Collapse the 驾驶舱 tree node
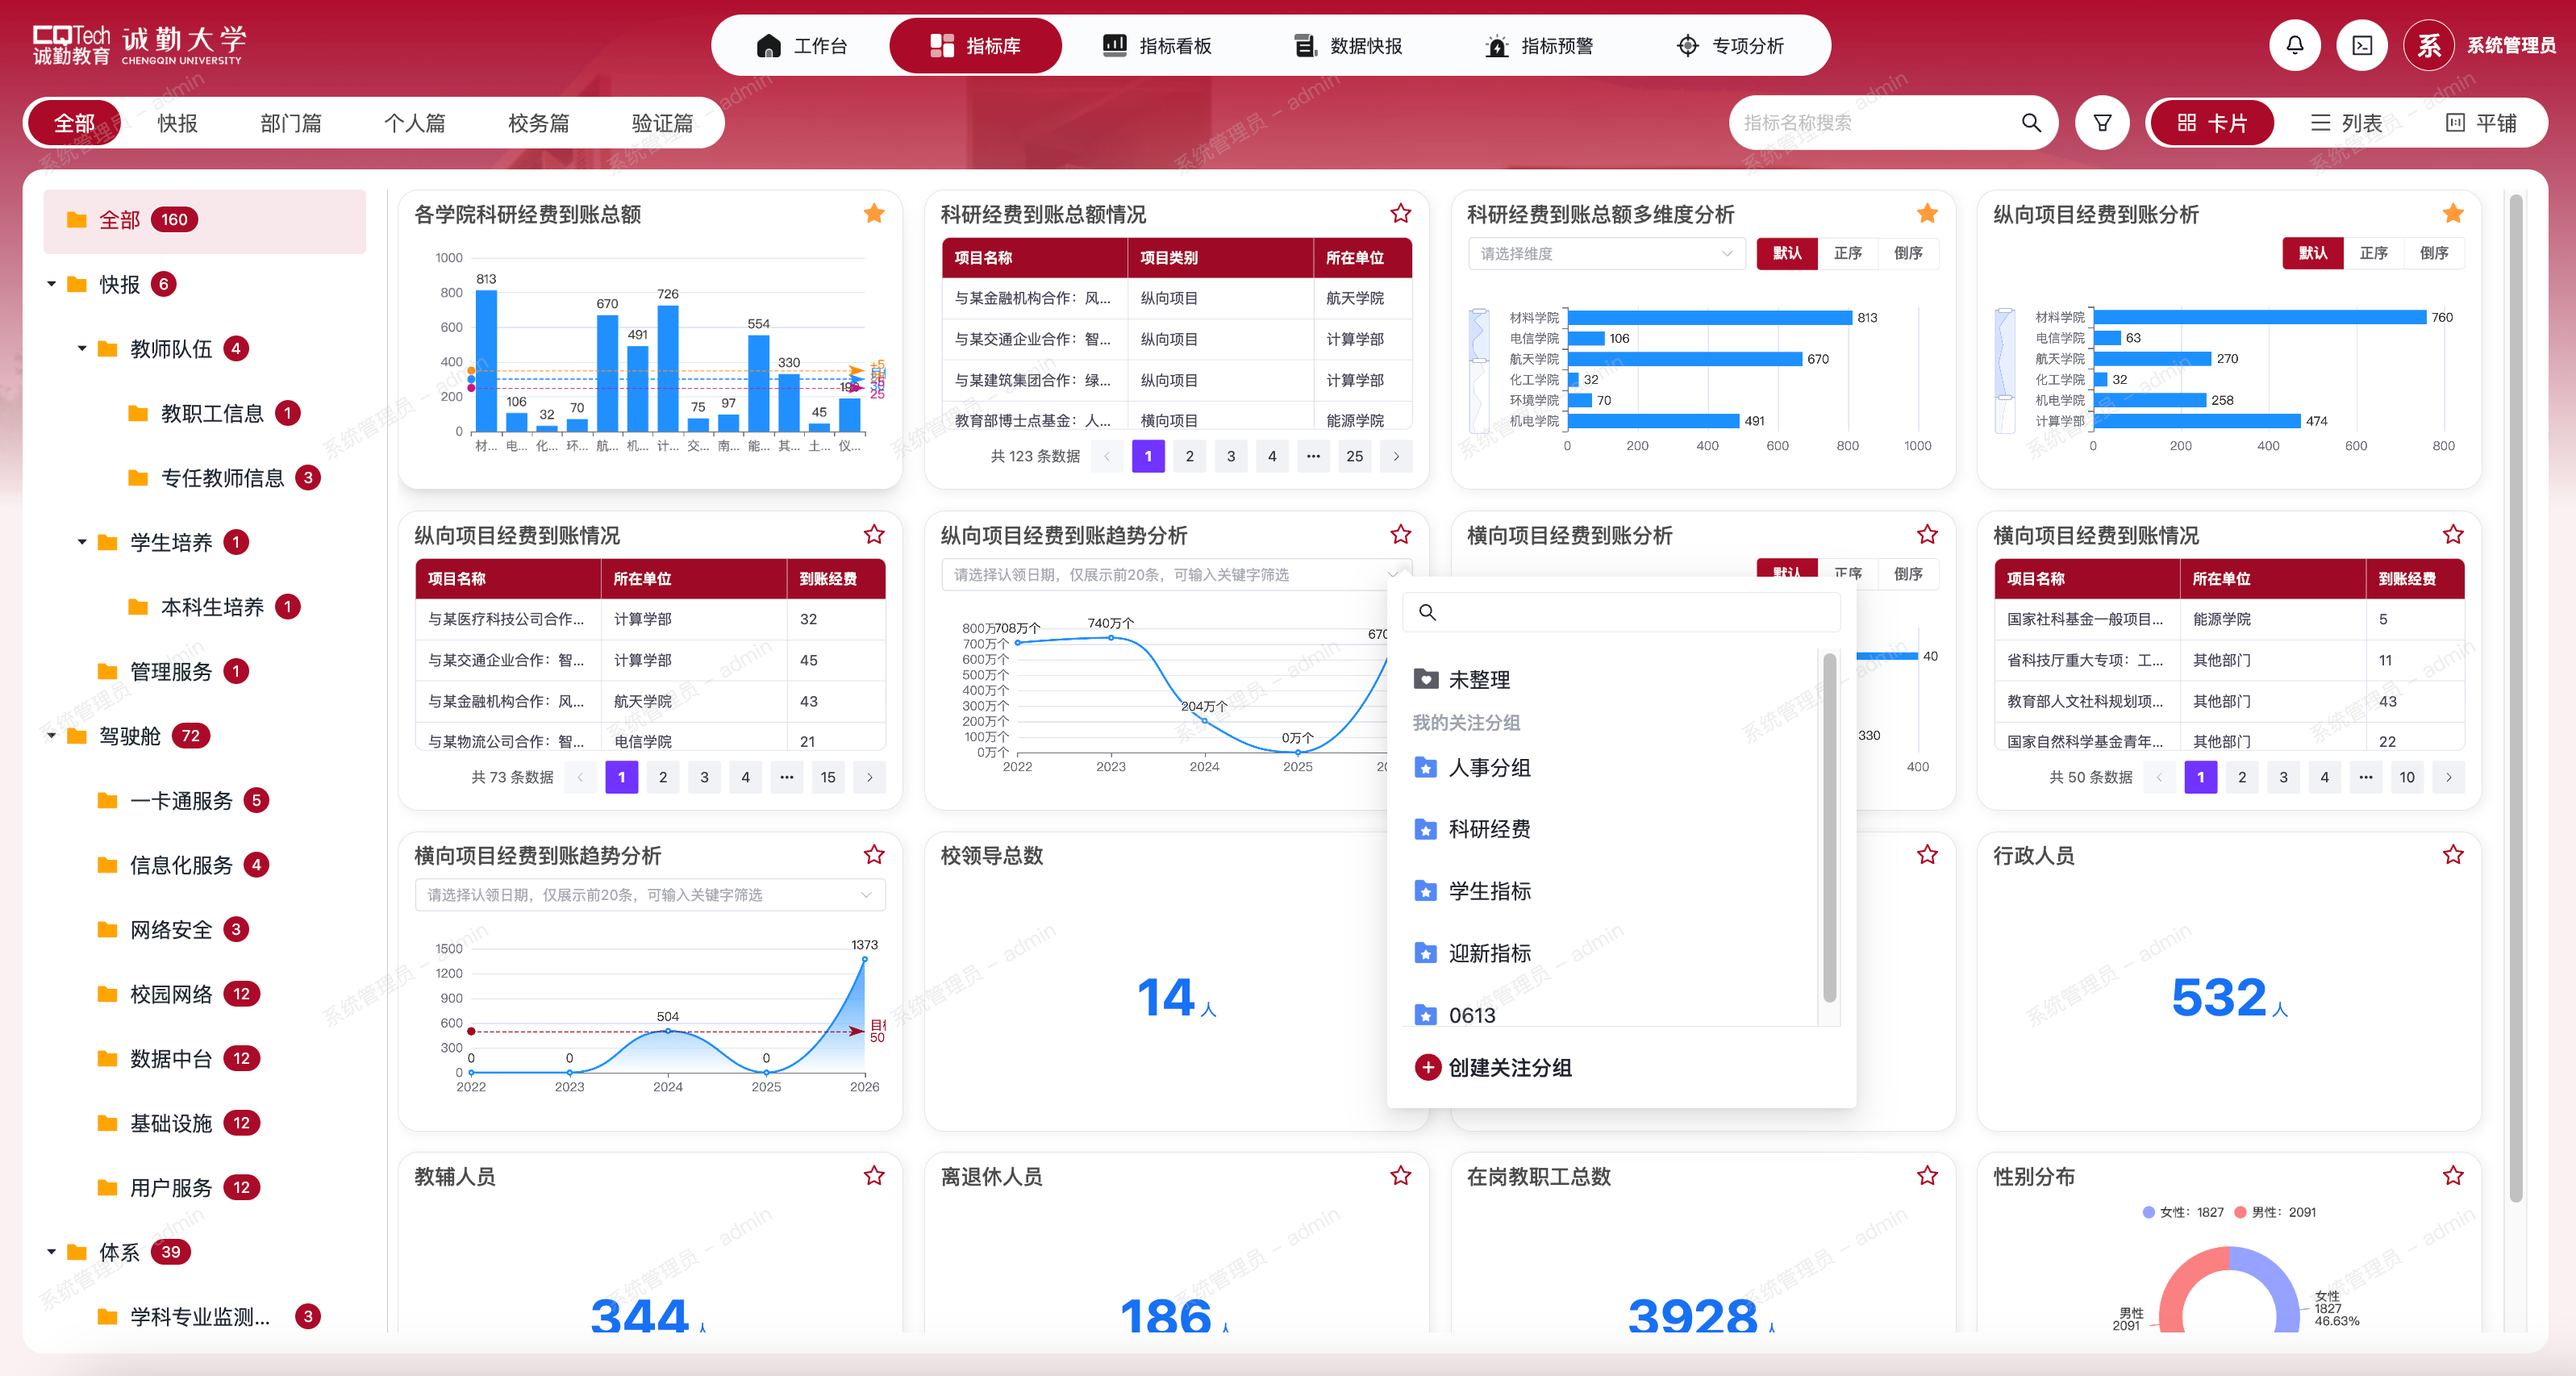The height and width of the screenshot is (1376, 2576). [52, 735]
